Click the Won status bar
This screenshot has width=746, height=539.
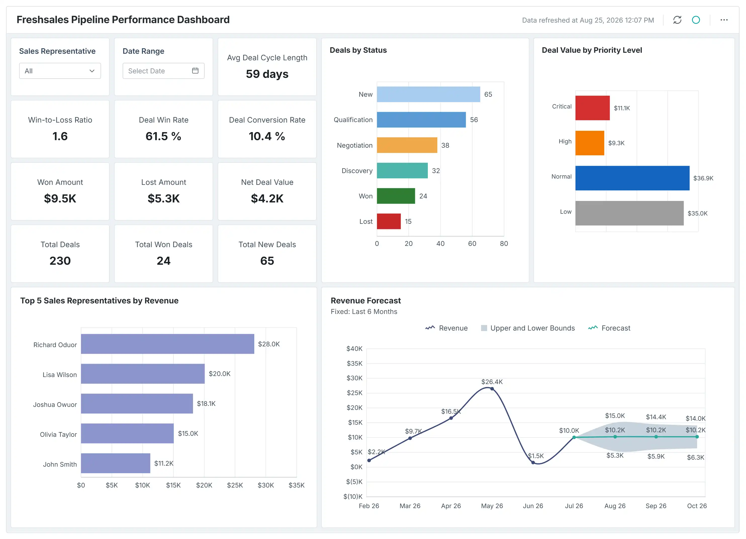tap(396, 196)
